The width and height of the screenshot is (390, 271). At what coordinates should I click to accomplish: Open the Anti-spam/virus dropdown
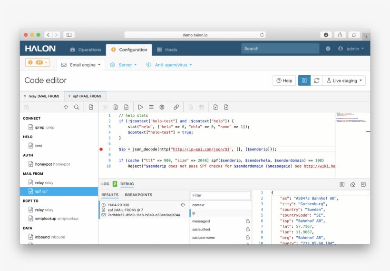point(169,65)
